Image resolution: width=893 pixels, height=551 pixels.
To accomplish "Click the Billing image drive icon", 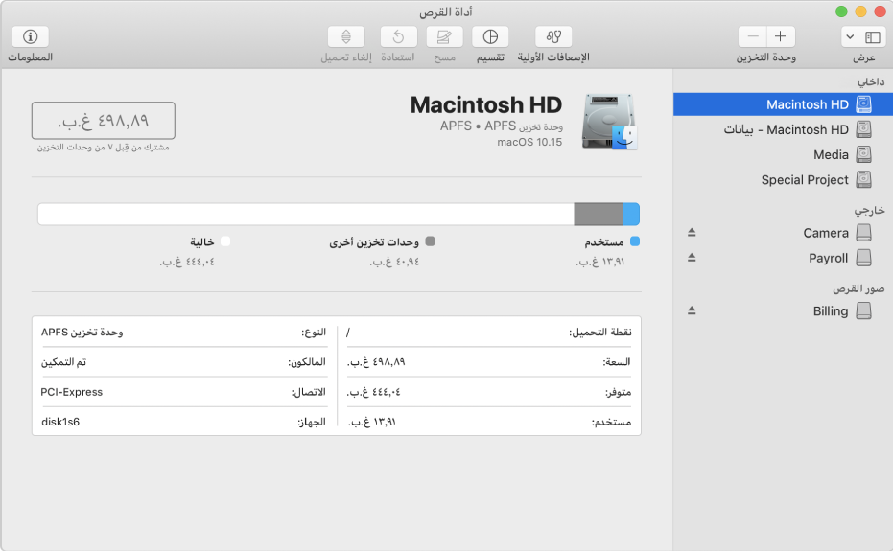I will pyautogui.click(x=864, y=310).
